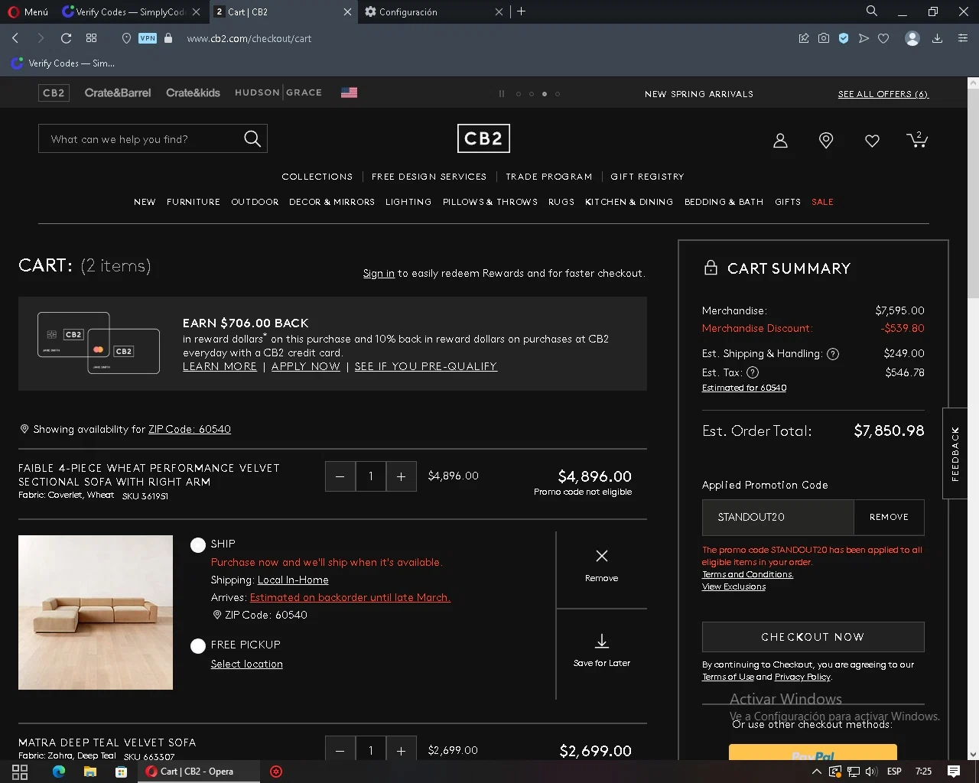Remove the STANDOUT20 promo code
Viewport: 979px width, 783px height.
(889, 518)
